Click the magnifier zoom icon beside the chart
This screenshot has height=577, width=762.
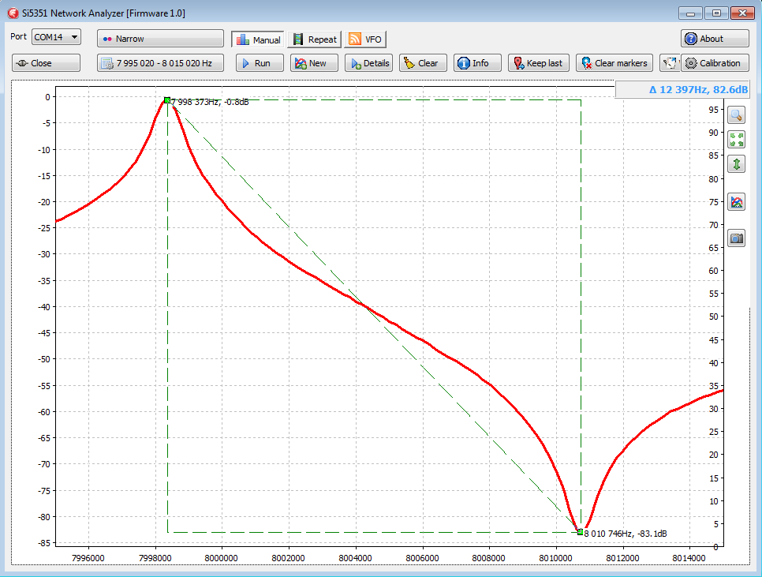(736, 115)
